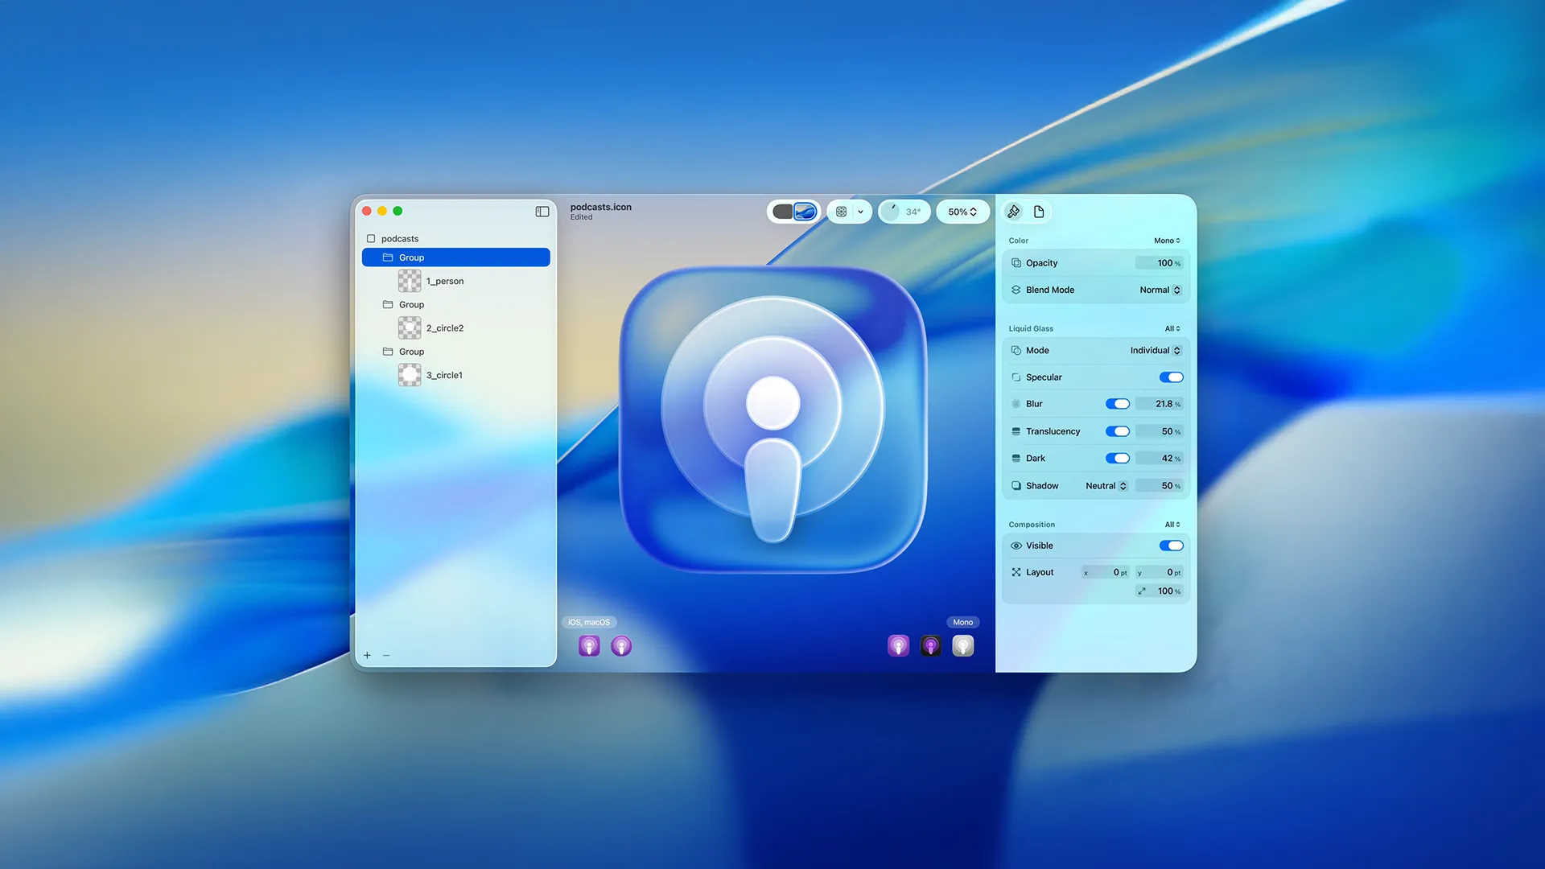Select the dark appearance icon preview

tap(930, 645)
